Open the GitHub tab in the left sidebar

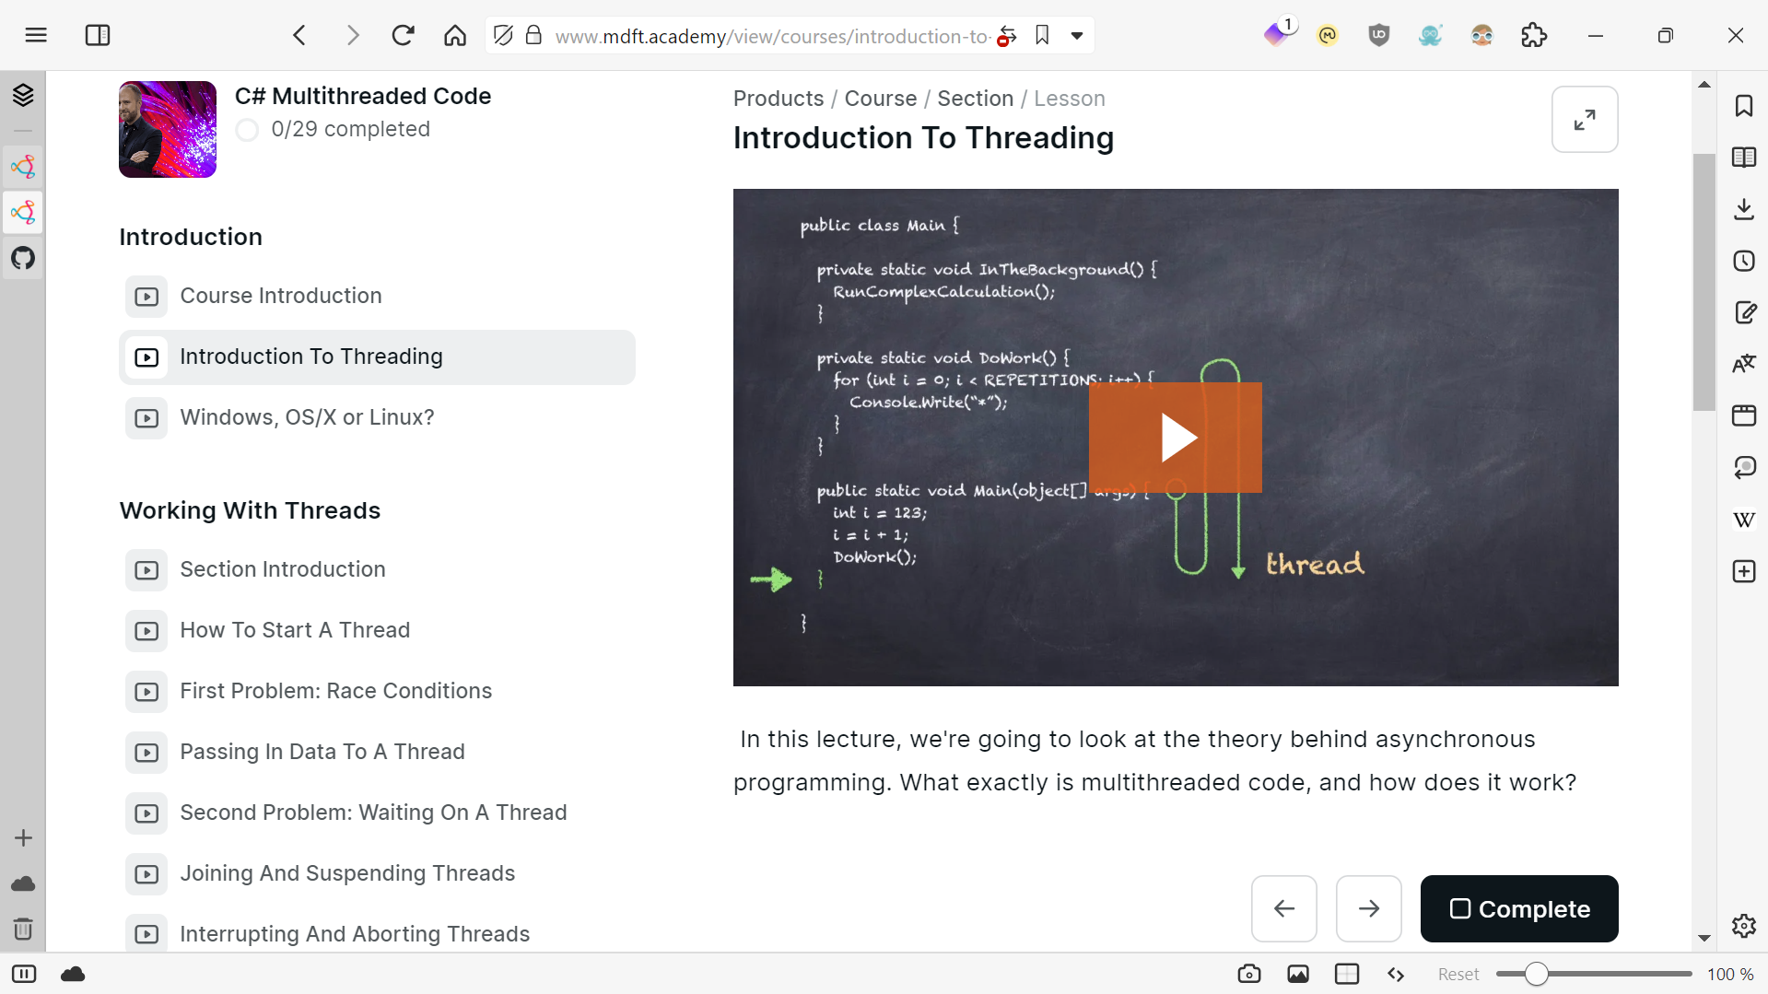point(23,259)
